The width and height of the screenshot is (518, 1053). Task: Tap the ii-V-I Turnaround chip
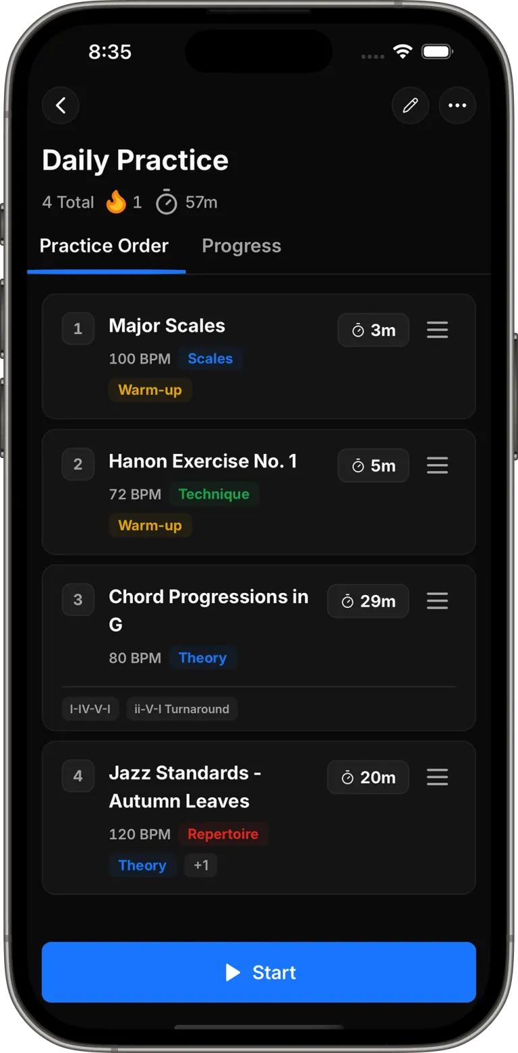[x=181, y=709]
